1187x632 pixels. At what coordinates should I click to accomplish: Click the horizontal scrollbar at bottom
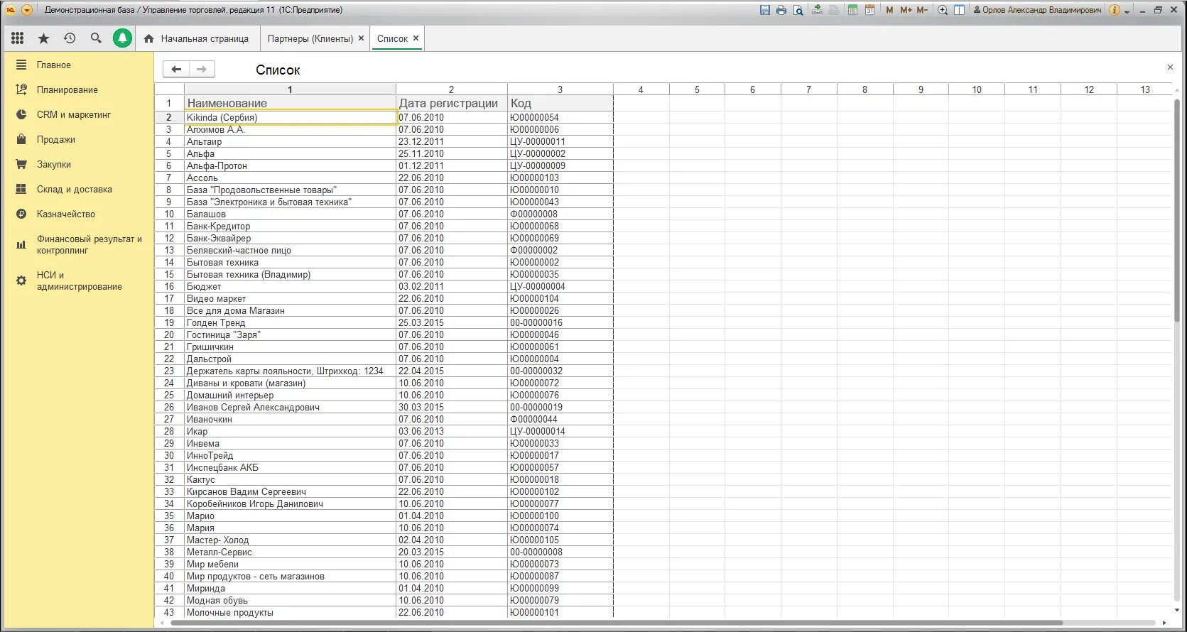point(617,623)
